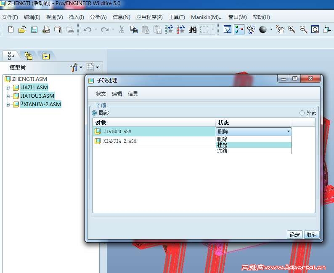Open the 视图(V) menu
334x273 pixels.
(x=55, y=17)
